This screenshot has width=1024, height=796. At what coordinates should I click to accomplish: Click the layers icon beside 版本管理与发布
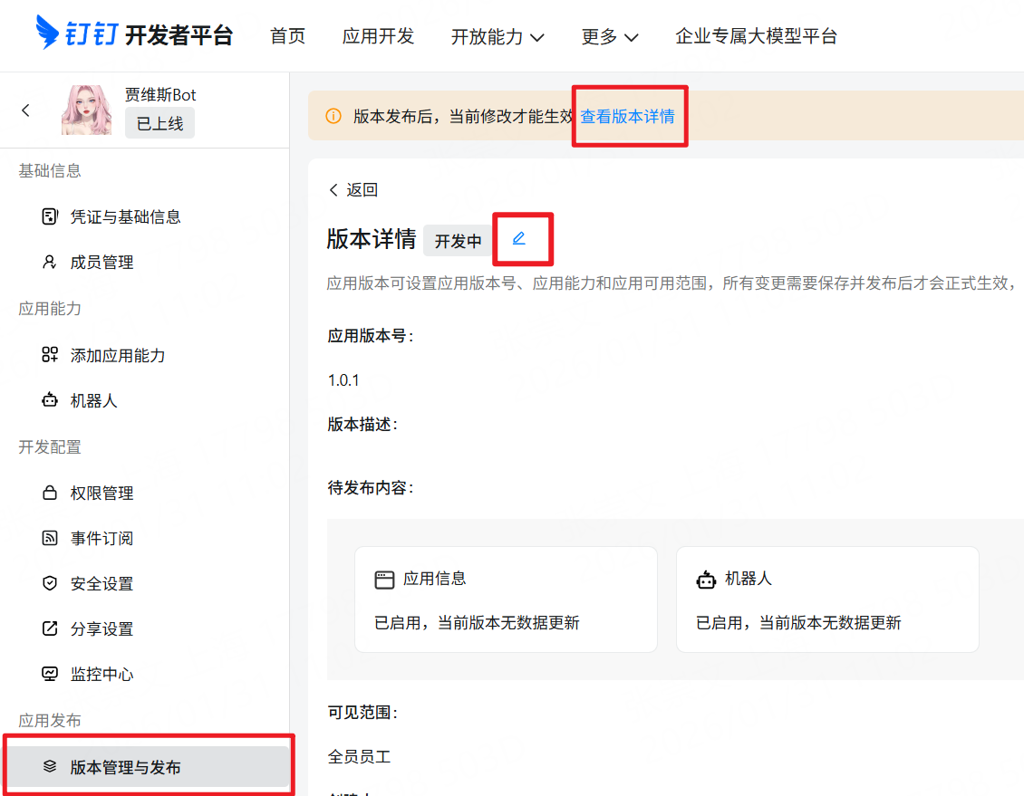[x=50, y=767]
